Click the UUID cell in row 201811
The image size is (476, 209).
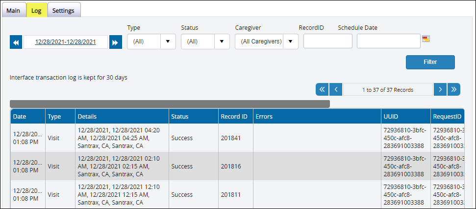[x=406, y=194]
